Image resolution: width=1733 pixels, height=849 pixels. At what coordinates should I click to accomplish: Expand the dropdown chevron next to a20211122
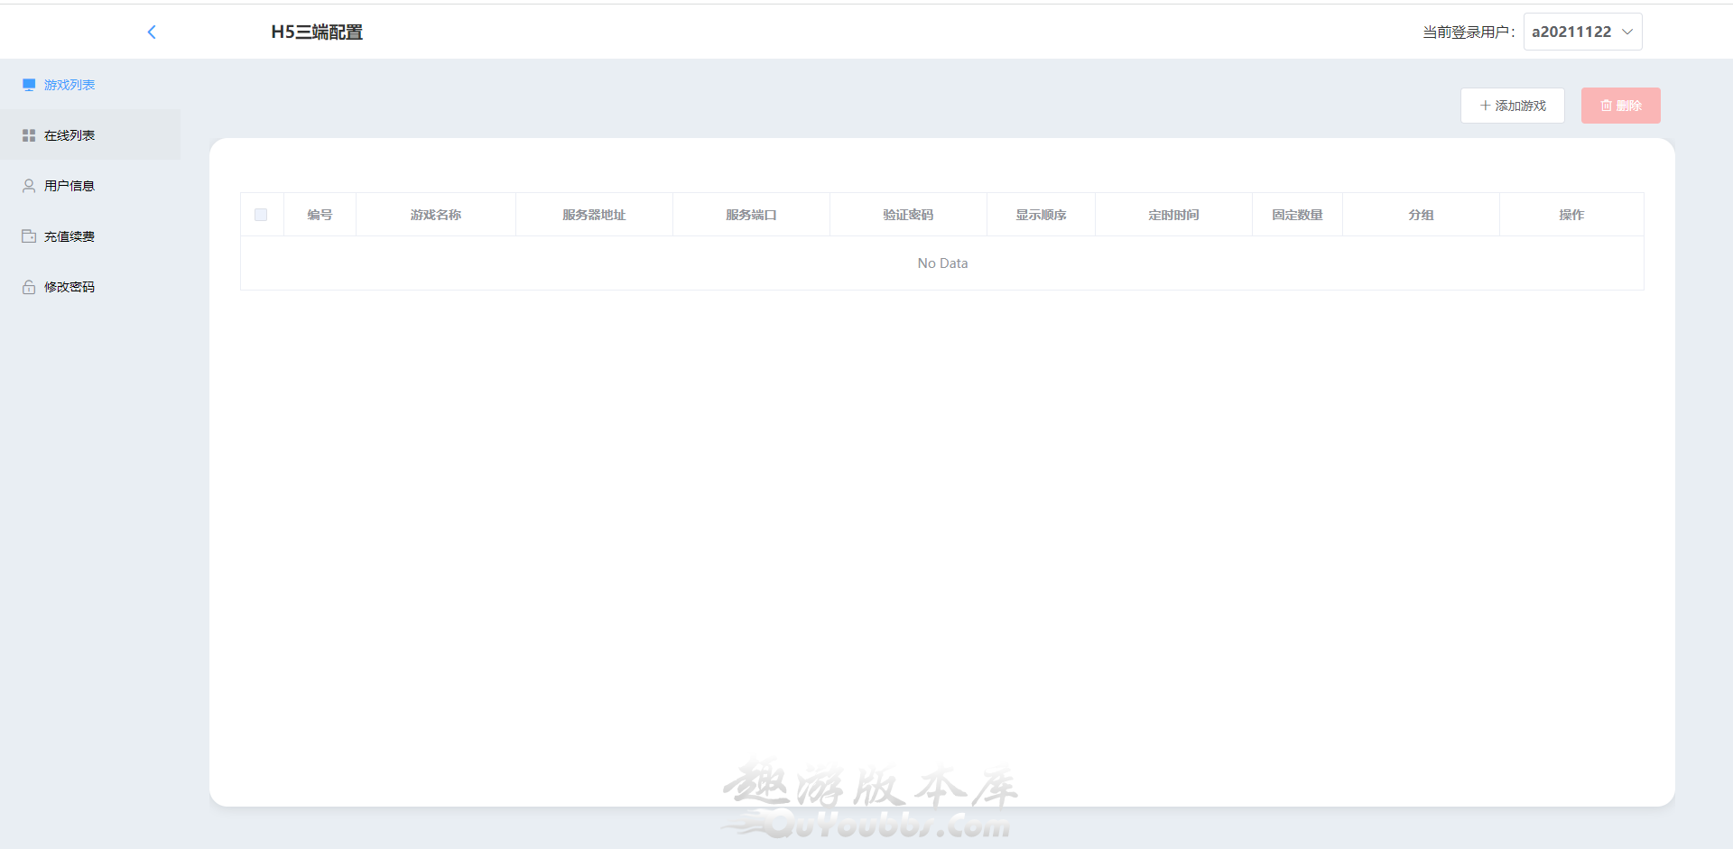1627,32
